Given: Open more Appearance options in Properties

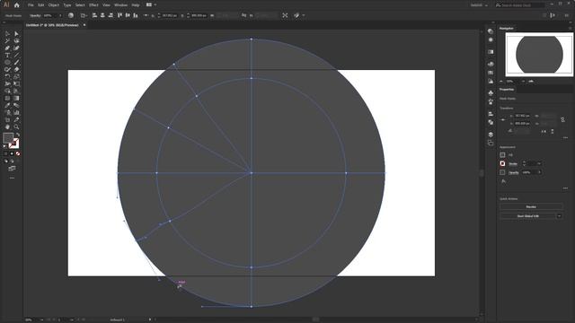Looking at the screenshot, I should [565, 188].
